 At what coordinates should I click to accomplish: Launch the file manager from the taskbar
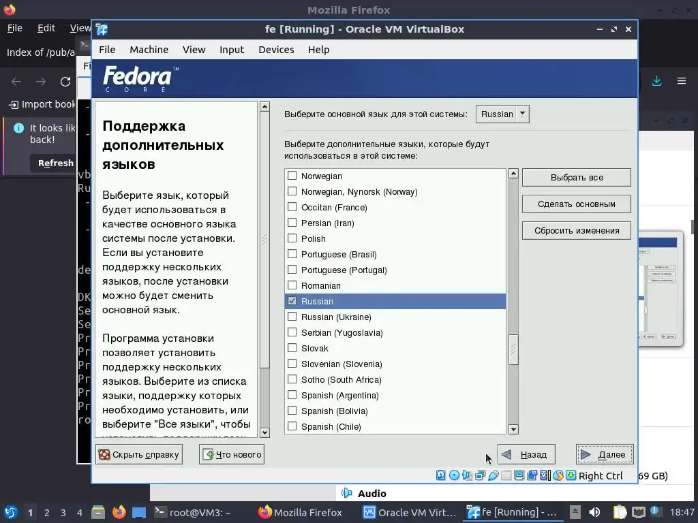click(x=98, y=512)
